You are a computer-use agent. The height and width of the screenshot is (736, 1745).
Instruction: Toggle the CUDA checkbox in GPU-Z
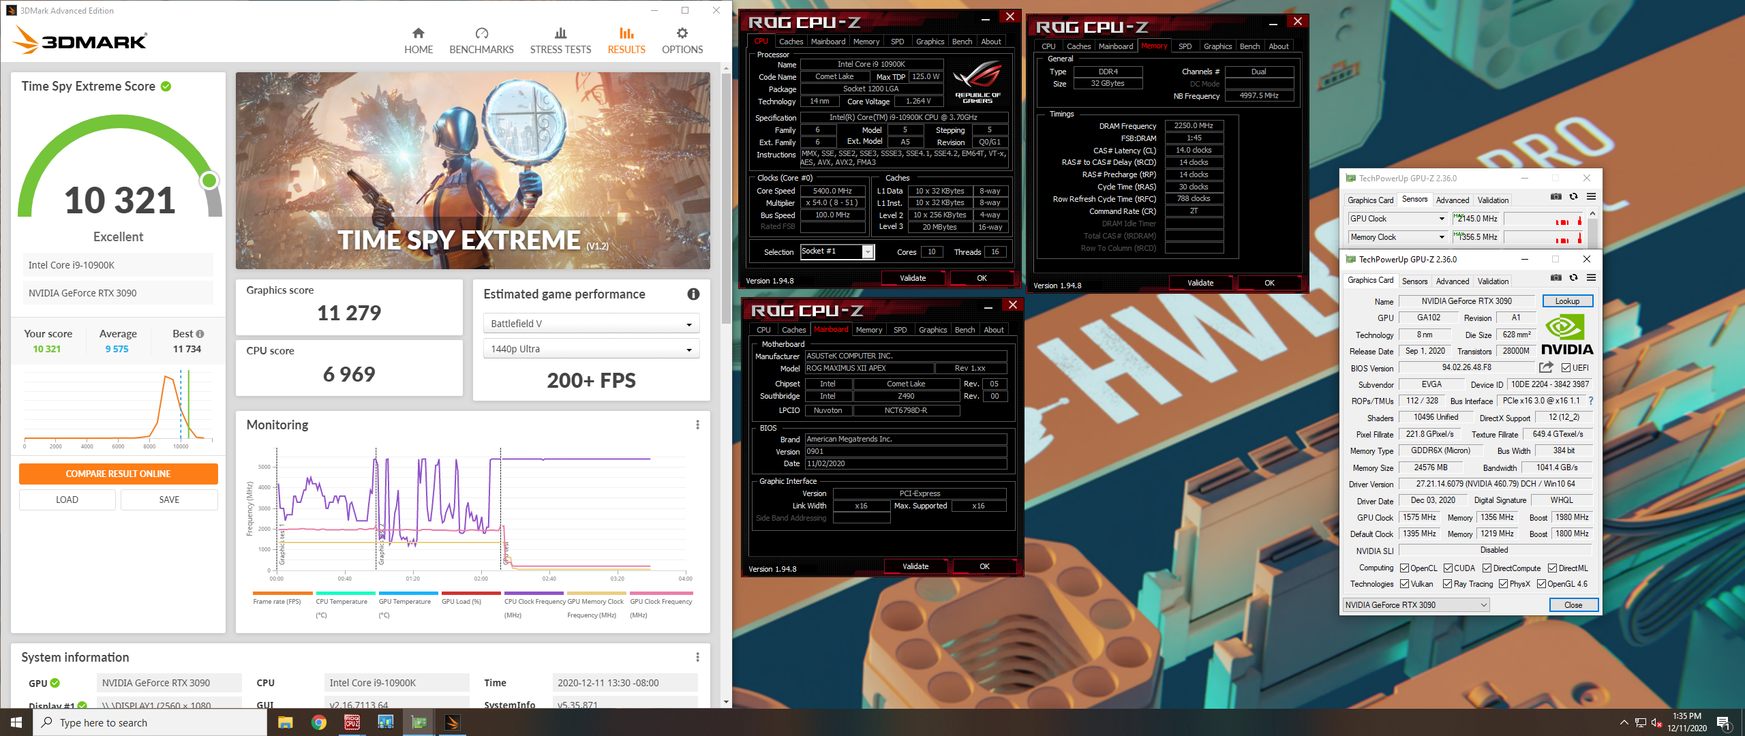tap(1448, 568)
